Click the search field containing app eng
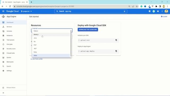Screen dimensions: 170x96 click(x=91, y=11)
